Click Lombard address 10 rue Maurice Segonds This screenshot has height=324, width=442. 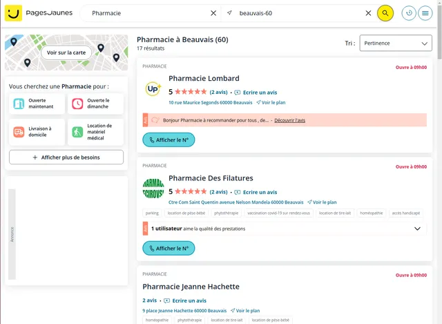pyautogui.click(x=210, y=103)
